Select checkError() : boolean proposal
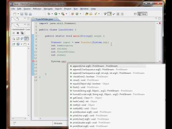 (90, 77)
